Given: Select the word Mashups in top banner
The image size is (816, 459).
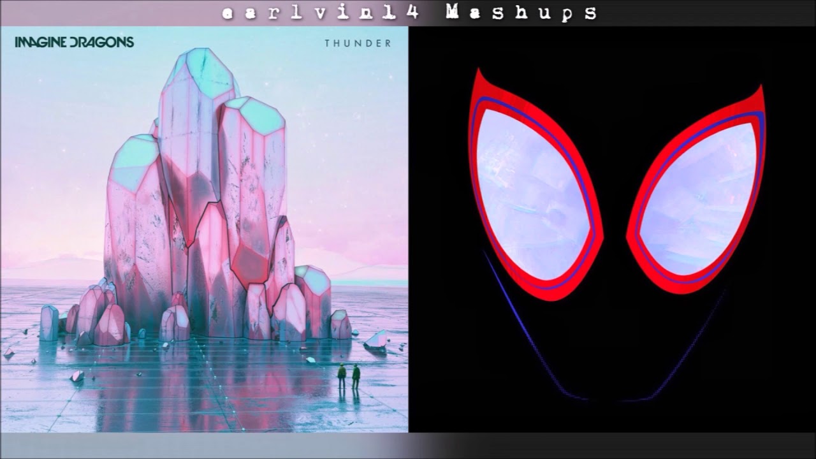Looking at the screenshot, I should (521, 12).
